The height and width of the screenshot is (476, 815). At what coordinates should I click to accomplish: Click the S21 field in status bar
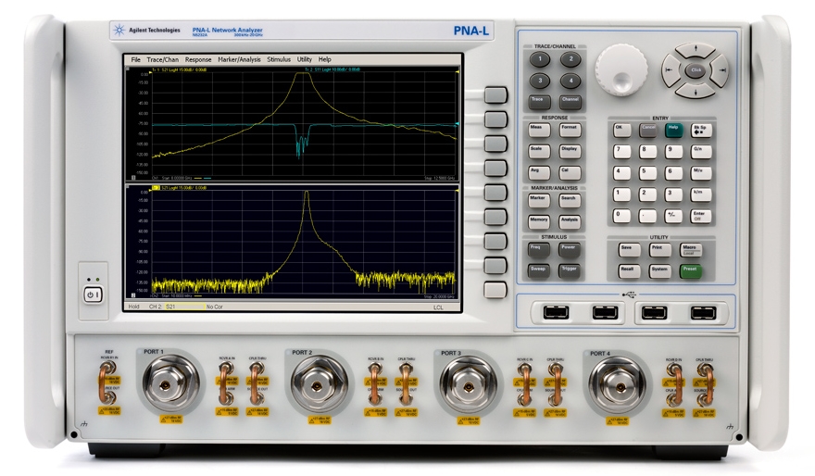[x=185, y=307]
